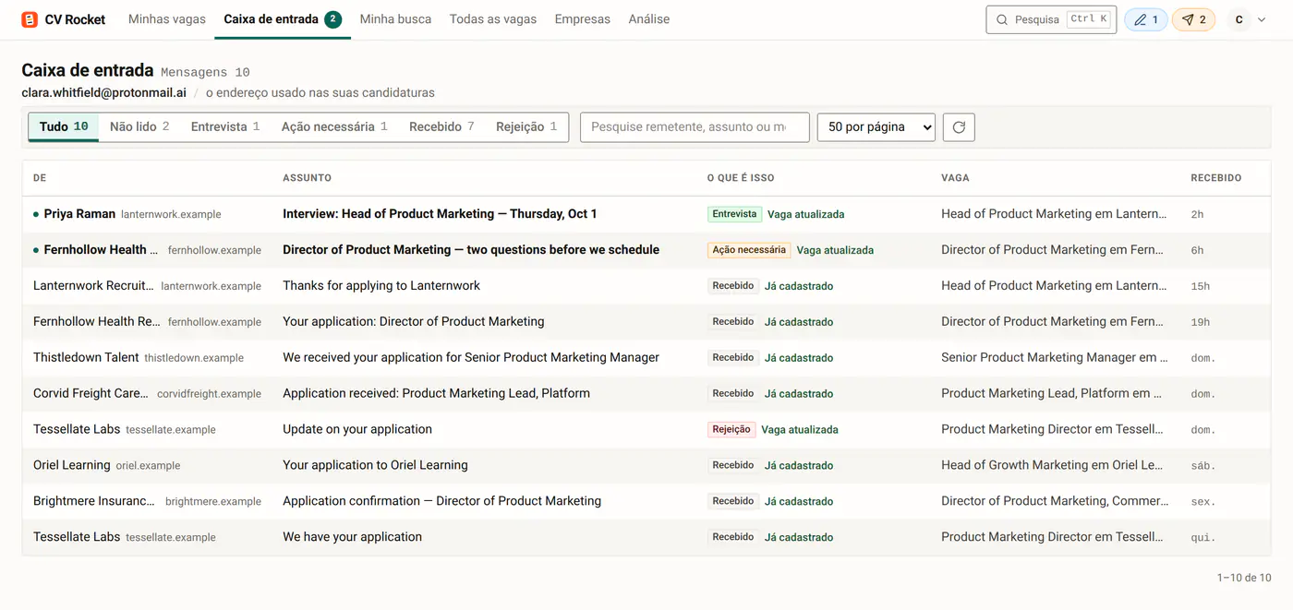
Task: Open the Interview: Head of Product Marketing message
Action: (440, 214)
